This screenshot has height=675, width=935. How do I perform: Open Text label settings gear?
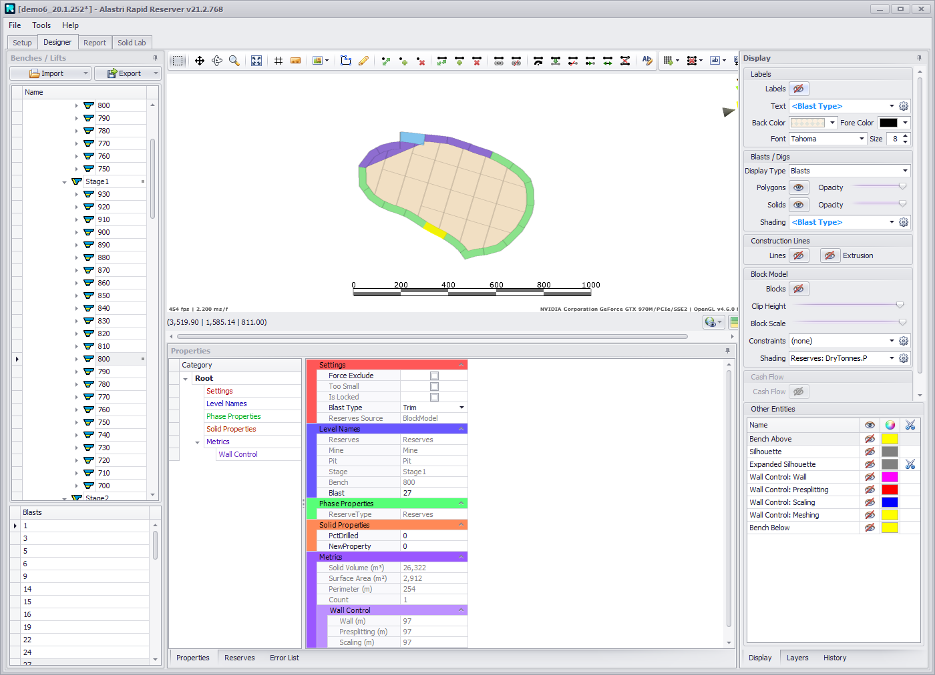tap(904, 106)
